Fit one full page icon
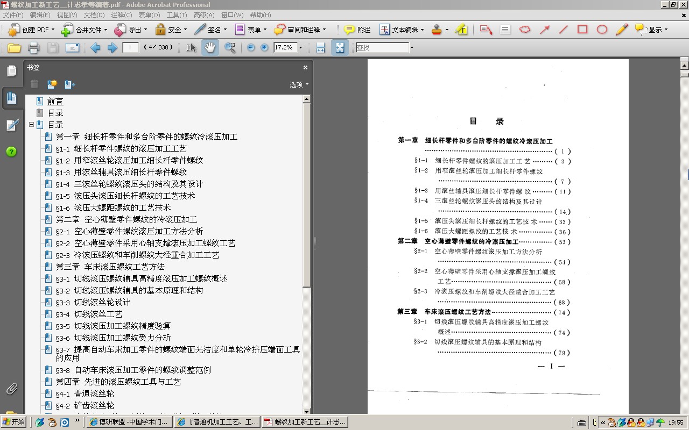This screenshot has height=430, width=689. click(x=340, y=48)
